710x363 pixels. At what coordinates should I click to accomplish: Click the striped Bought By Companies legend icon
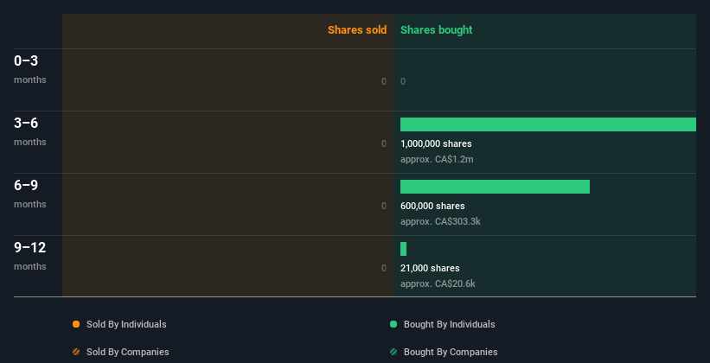tap(393, 352)
